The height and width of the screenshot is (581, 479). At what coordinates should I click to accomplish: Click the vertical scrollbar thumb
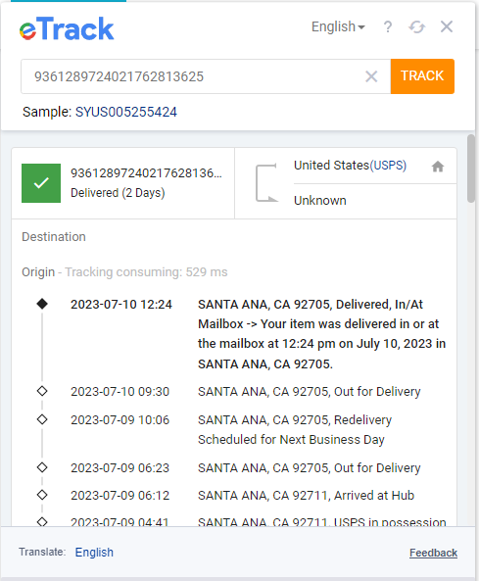[471, 169]
